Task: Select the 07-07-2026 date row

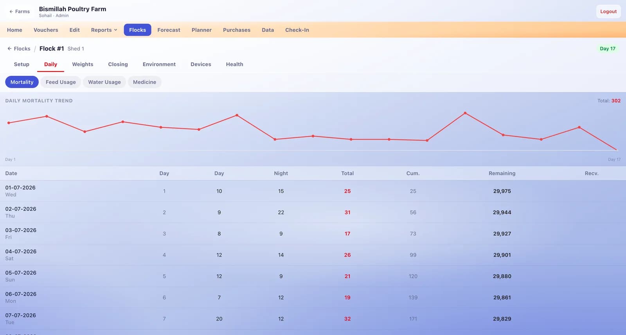Action: 313,319
